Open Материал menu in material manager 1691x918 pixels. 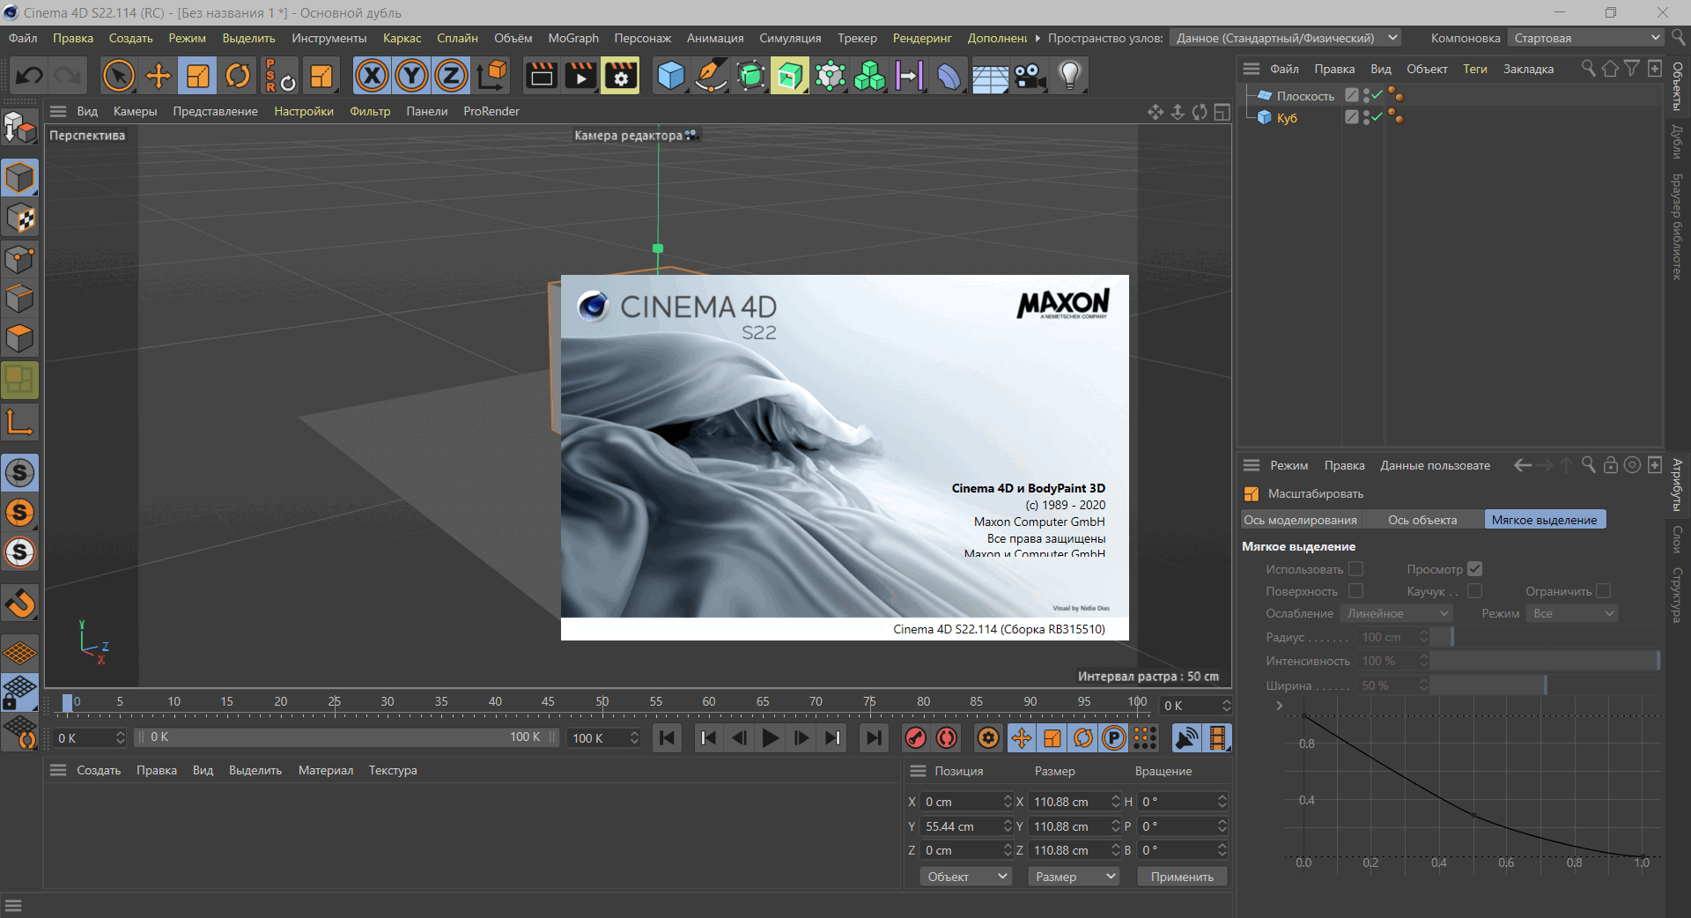click(x=326, y=770)
